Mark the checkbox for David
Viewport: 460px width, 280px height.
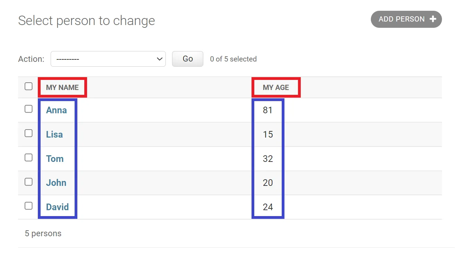coord(28,206)
